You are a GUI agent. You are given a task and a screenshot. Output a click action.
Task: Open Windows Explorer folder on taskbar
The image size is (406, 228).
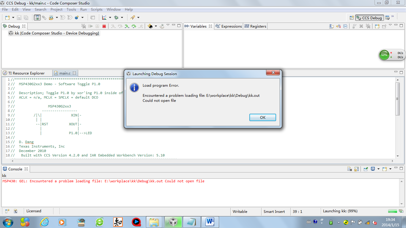point(154,222)
